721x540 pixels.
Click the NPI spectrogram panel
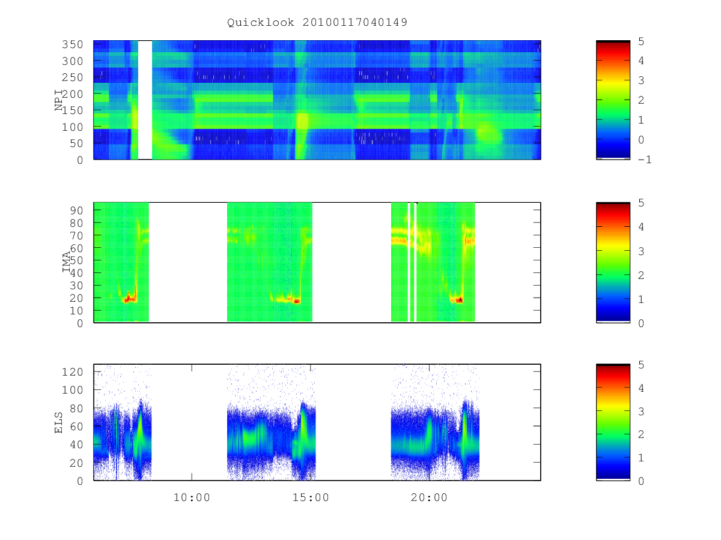tap(317, 100)
